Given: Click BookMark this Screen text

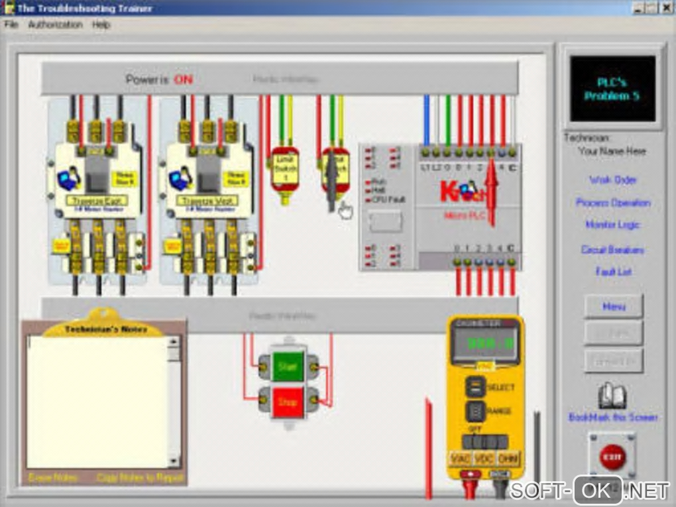Looking at the screenshot, I should click(612, 418).
